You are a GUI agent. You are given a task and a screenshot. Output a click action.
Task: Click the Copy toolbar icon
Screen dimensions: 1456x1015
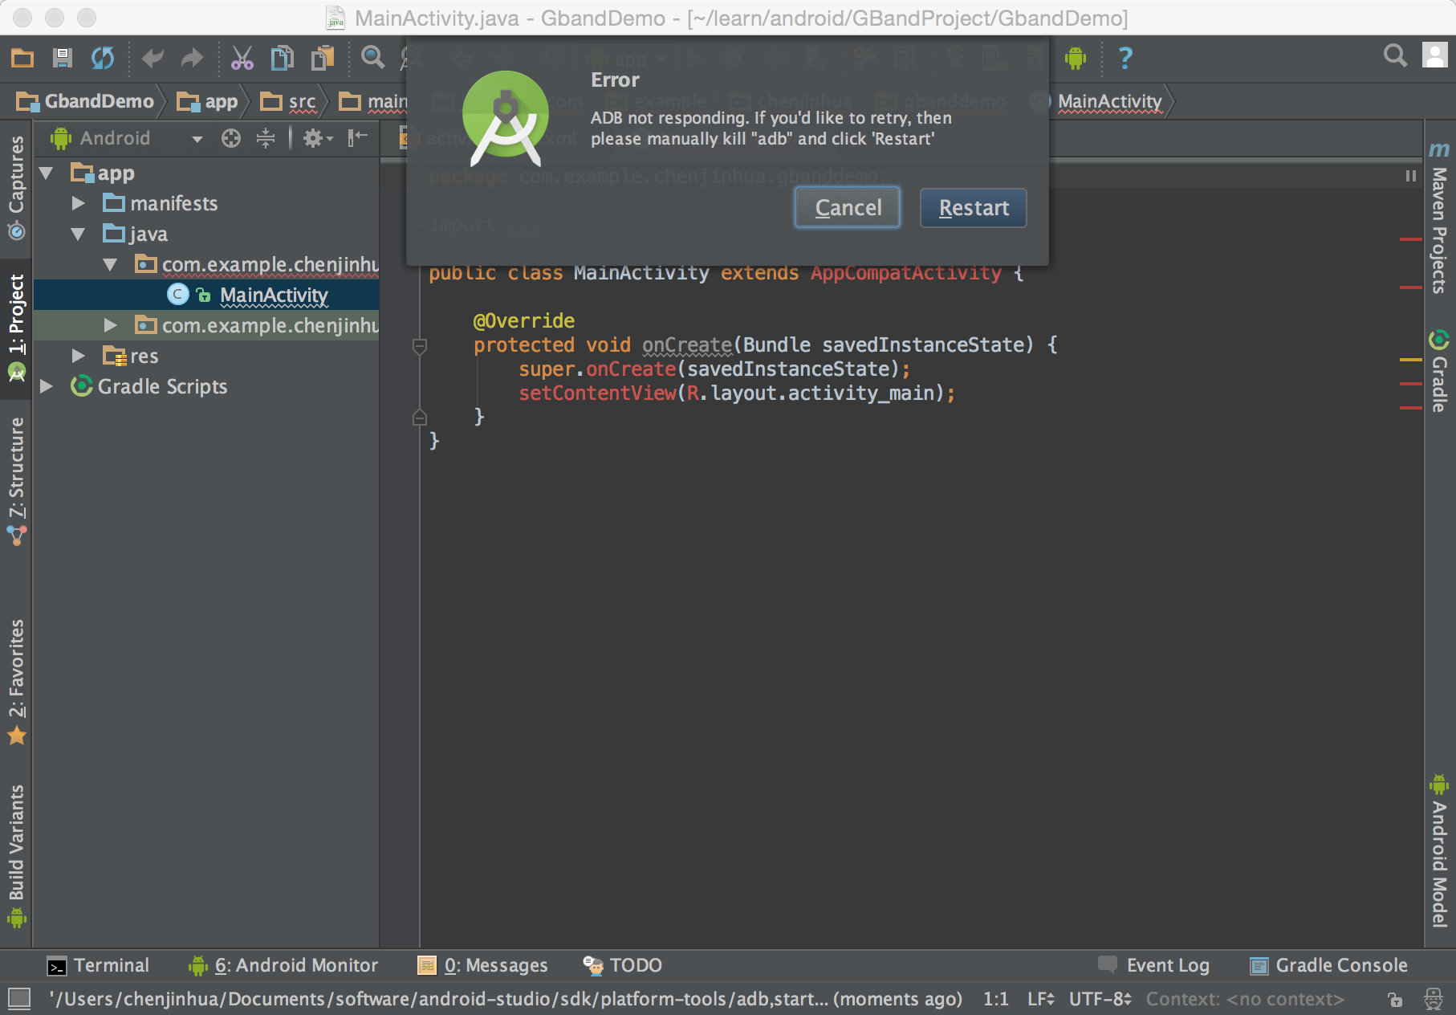(282, 58)
